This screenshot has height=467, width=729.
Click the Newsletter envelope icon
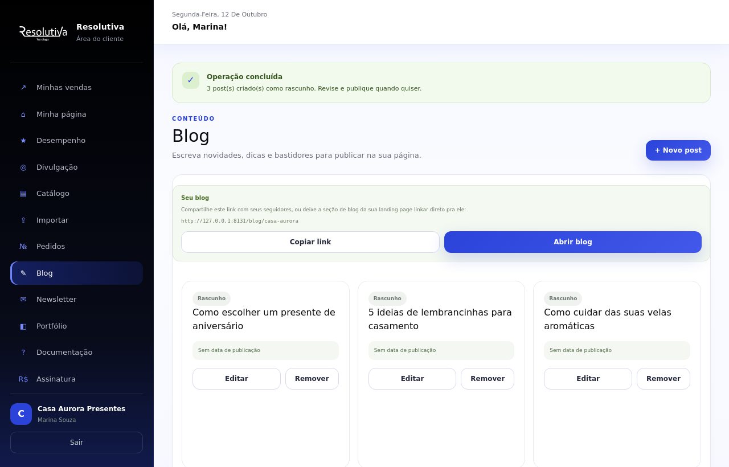point(23,300)
